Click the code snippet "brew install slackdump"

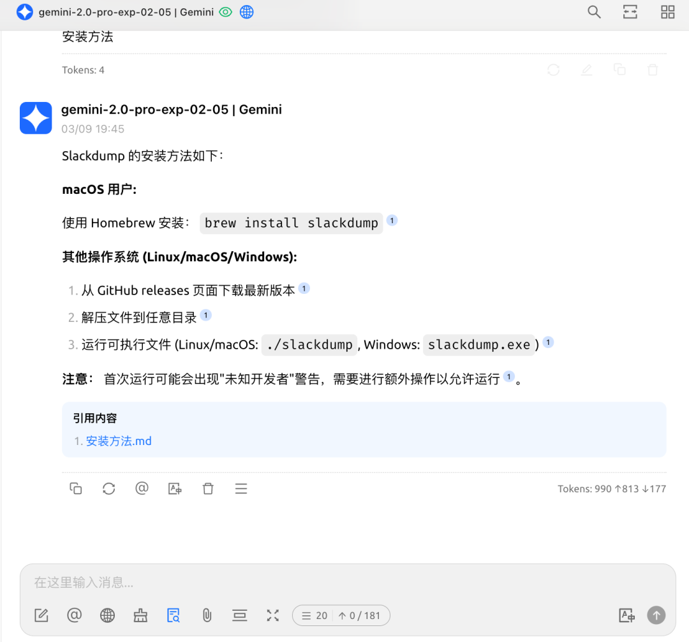point(292,223)
